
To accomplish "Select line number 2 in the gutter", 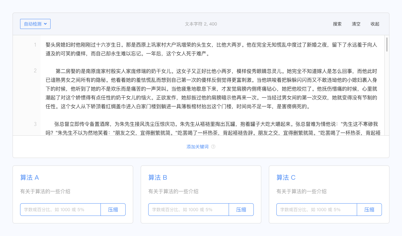I will pos(35,70).
